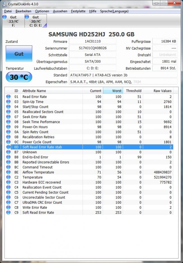Viewport: 183px width, 263px height.
Task: Click status circle for Airflow Temperature
Action: [8, 172]
